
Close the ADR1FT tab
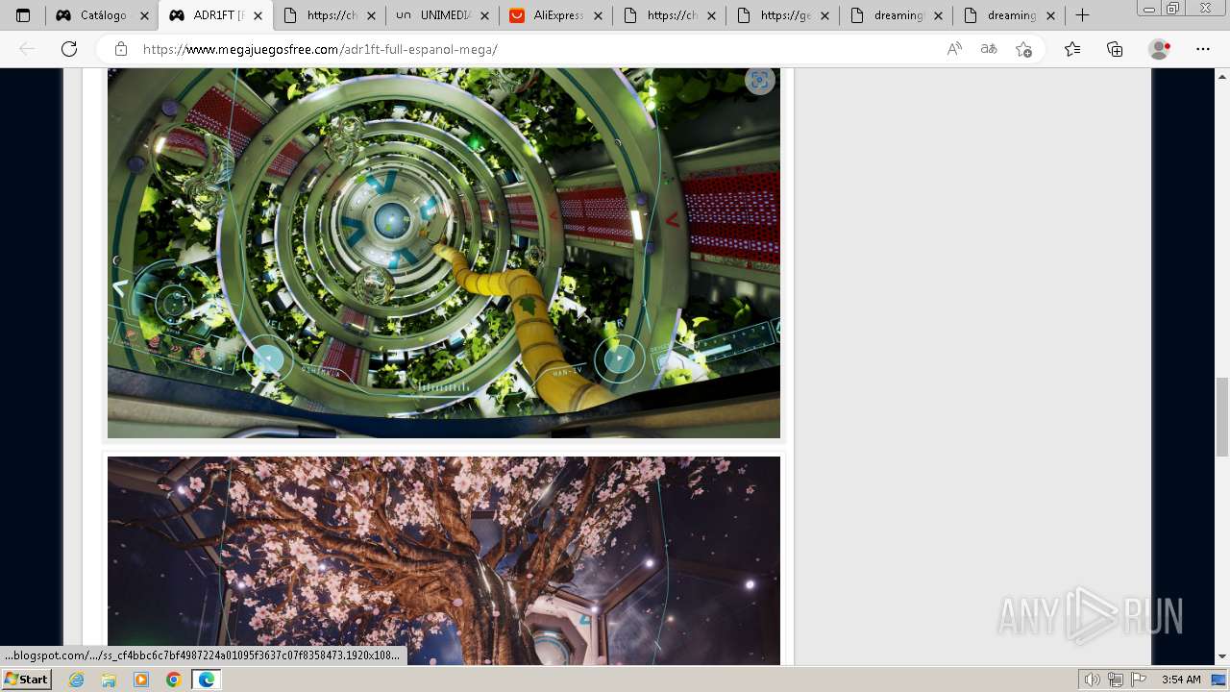258,15
